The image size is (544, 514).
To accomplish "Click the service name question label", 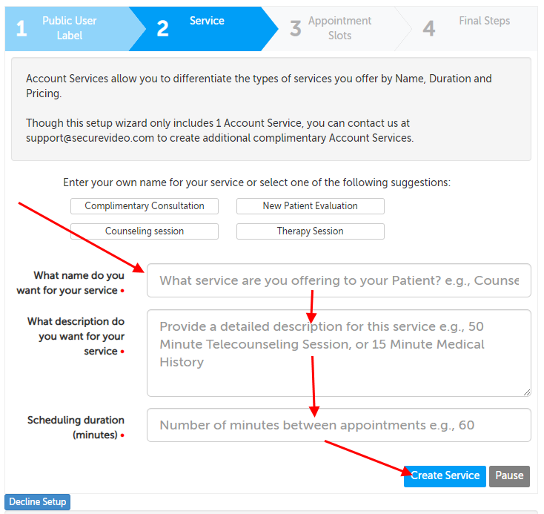I will coord(71,283).
